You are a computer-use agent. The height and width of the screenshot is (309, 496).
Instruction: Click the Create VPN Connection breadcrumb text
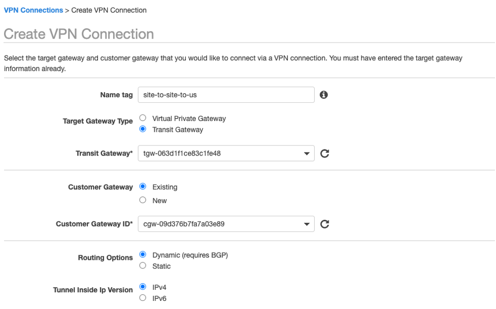[x=109, y=10]
